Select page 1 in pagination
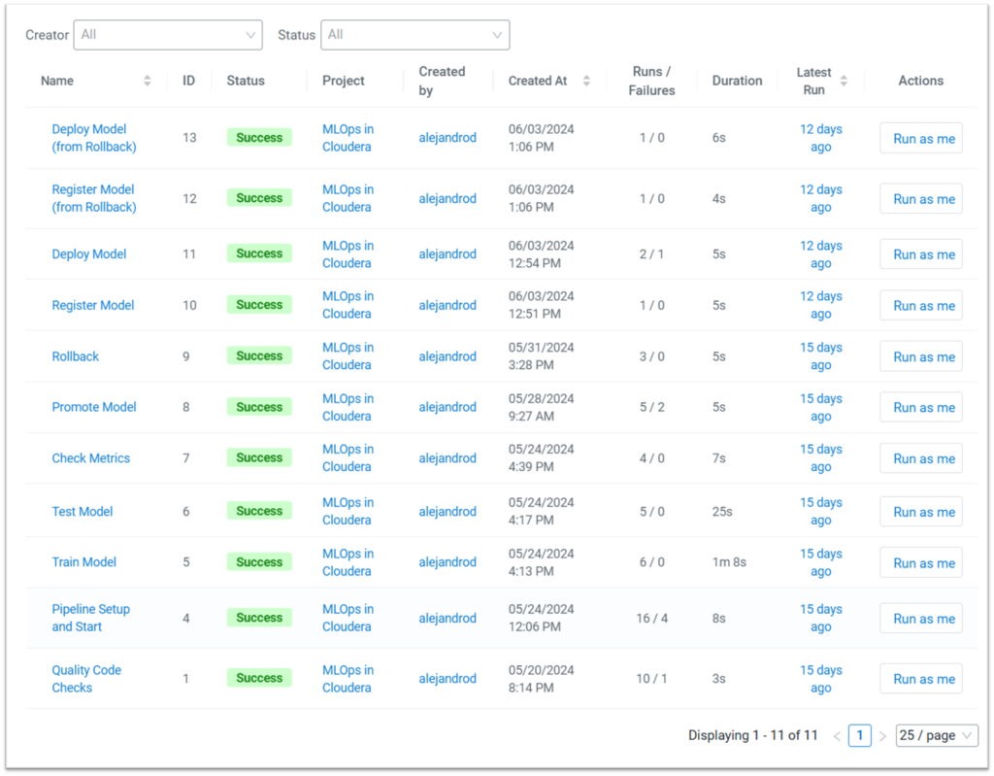 coord(860,735)
